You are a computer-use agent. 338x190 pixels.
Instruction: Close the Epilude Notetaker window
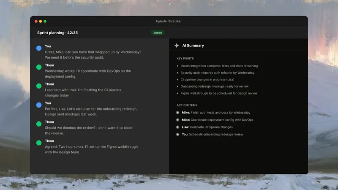click(36, 22)
